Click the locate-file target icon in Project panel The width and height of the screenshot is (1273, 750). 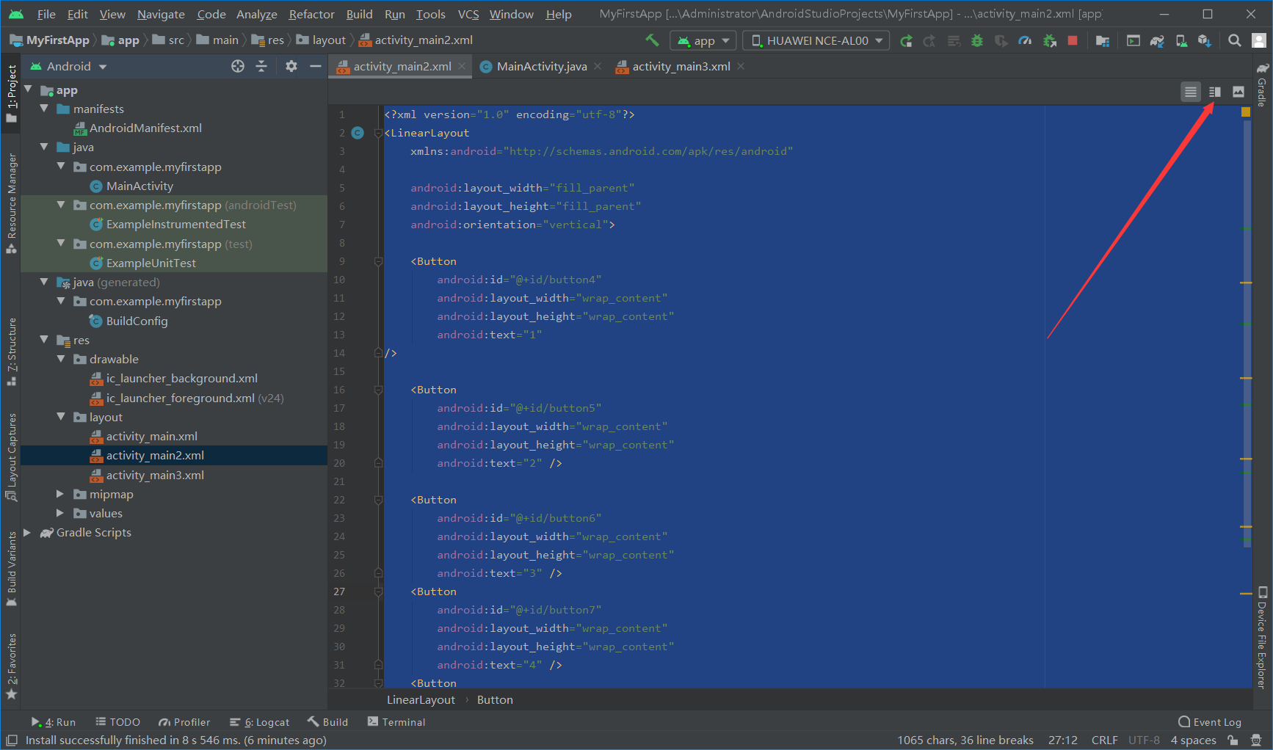coord(238,66)
